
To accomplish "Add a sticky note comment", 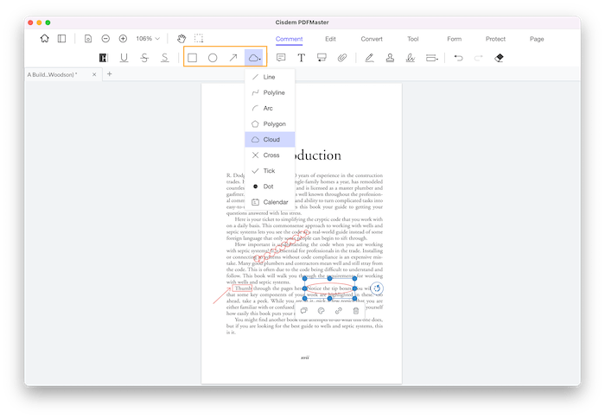I will tap(281, 58).
